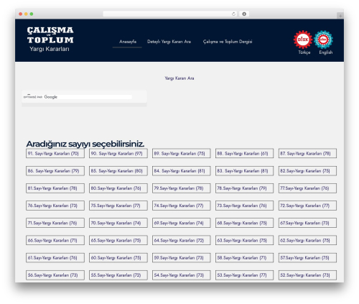
Task: Pick the 53.Sayı-Yargı Kararları entry
Action: pyautogui.click(x=244, y=275)
